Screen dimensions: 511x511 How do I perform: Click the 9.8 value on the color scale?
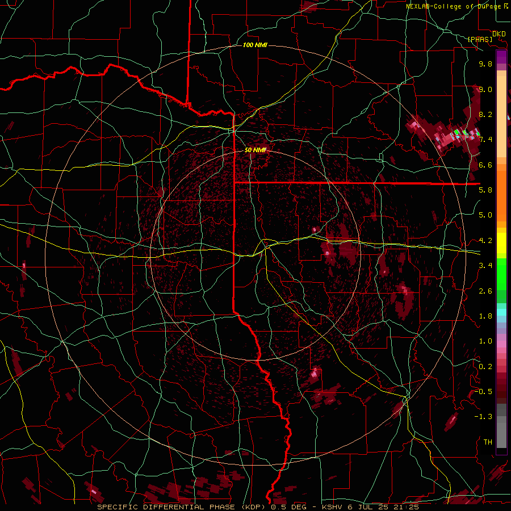tap(485, 64)
